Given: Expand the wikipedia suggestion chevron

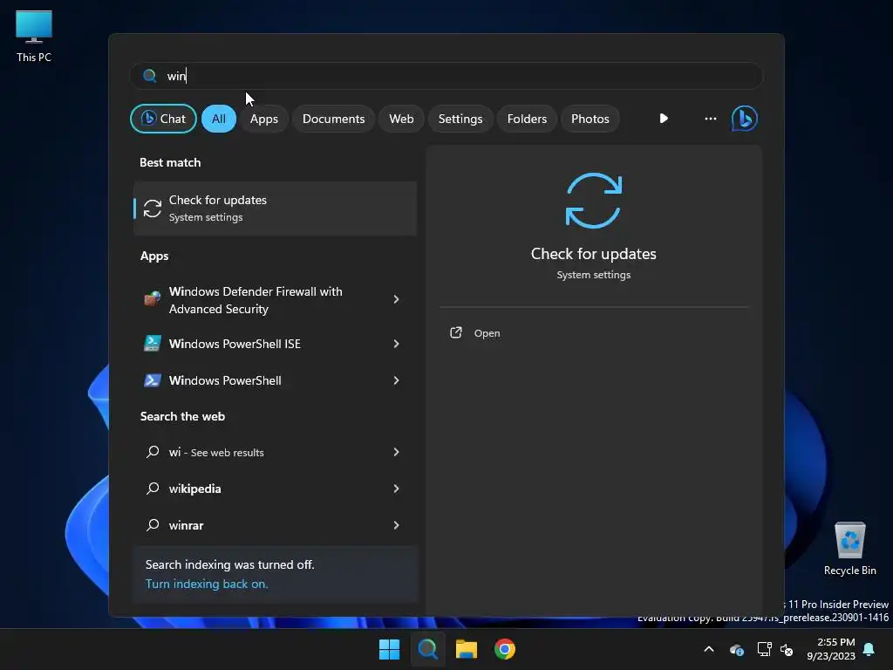Looking at the screenshot, I should tap(397, 489).
